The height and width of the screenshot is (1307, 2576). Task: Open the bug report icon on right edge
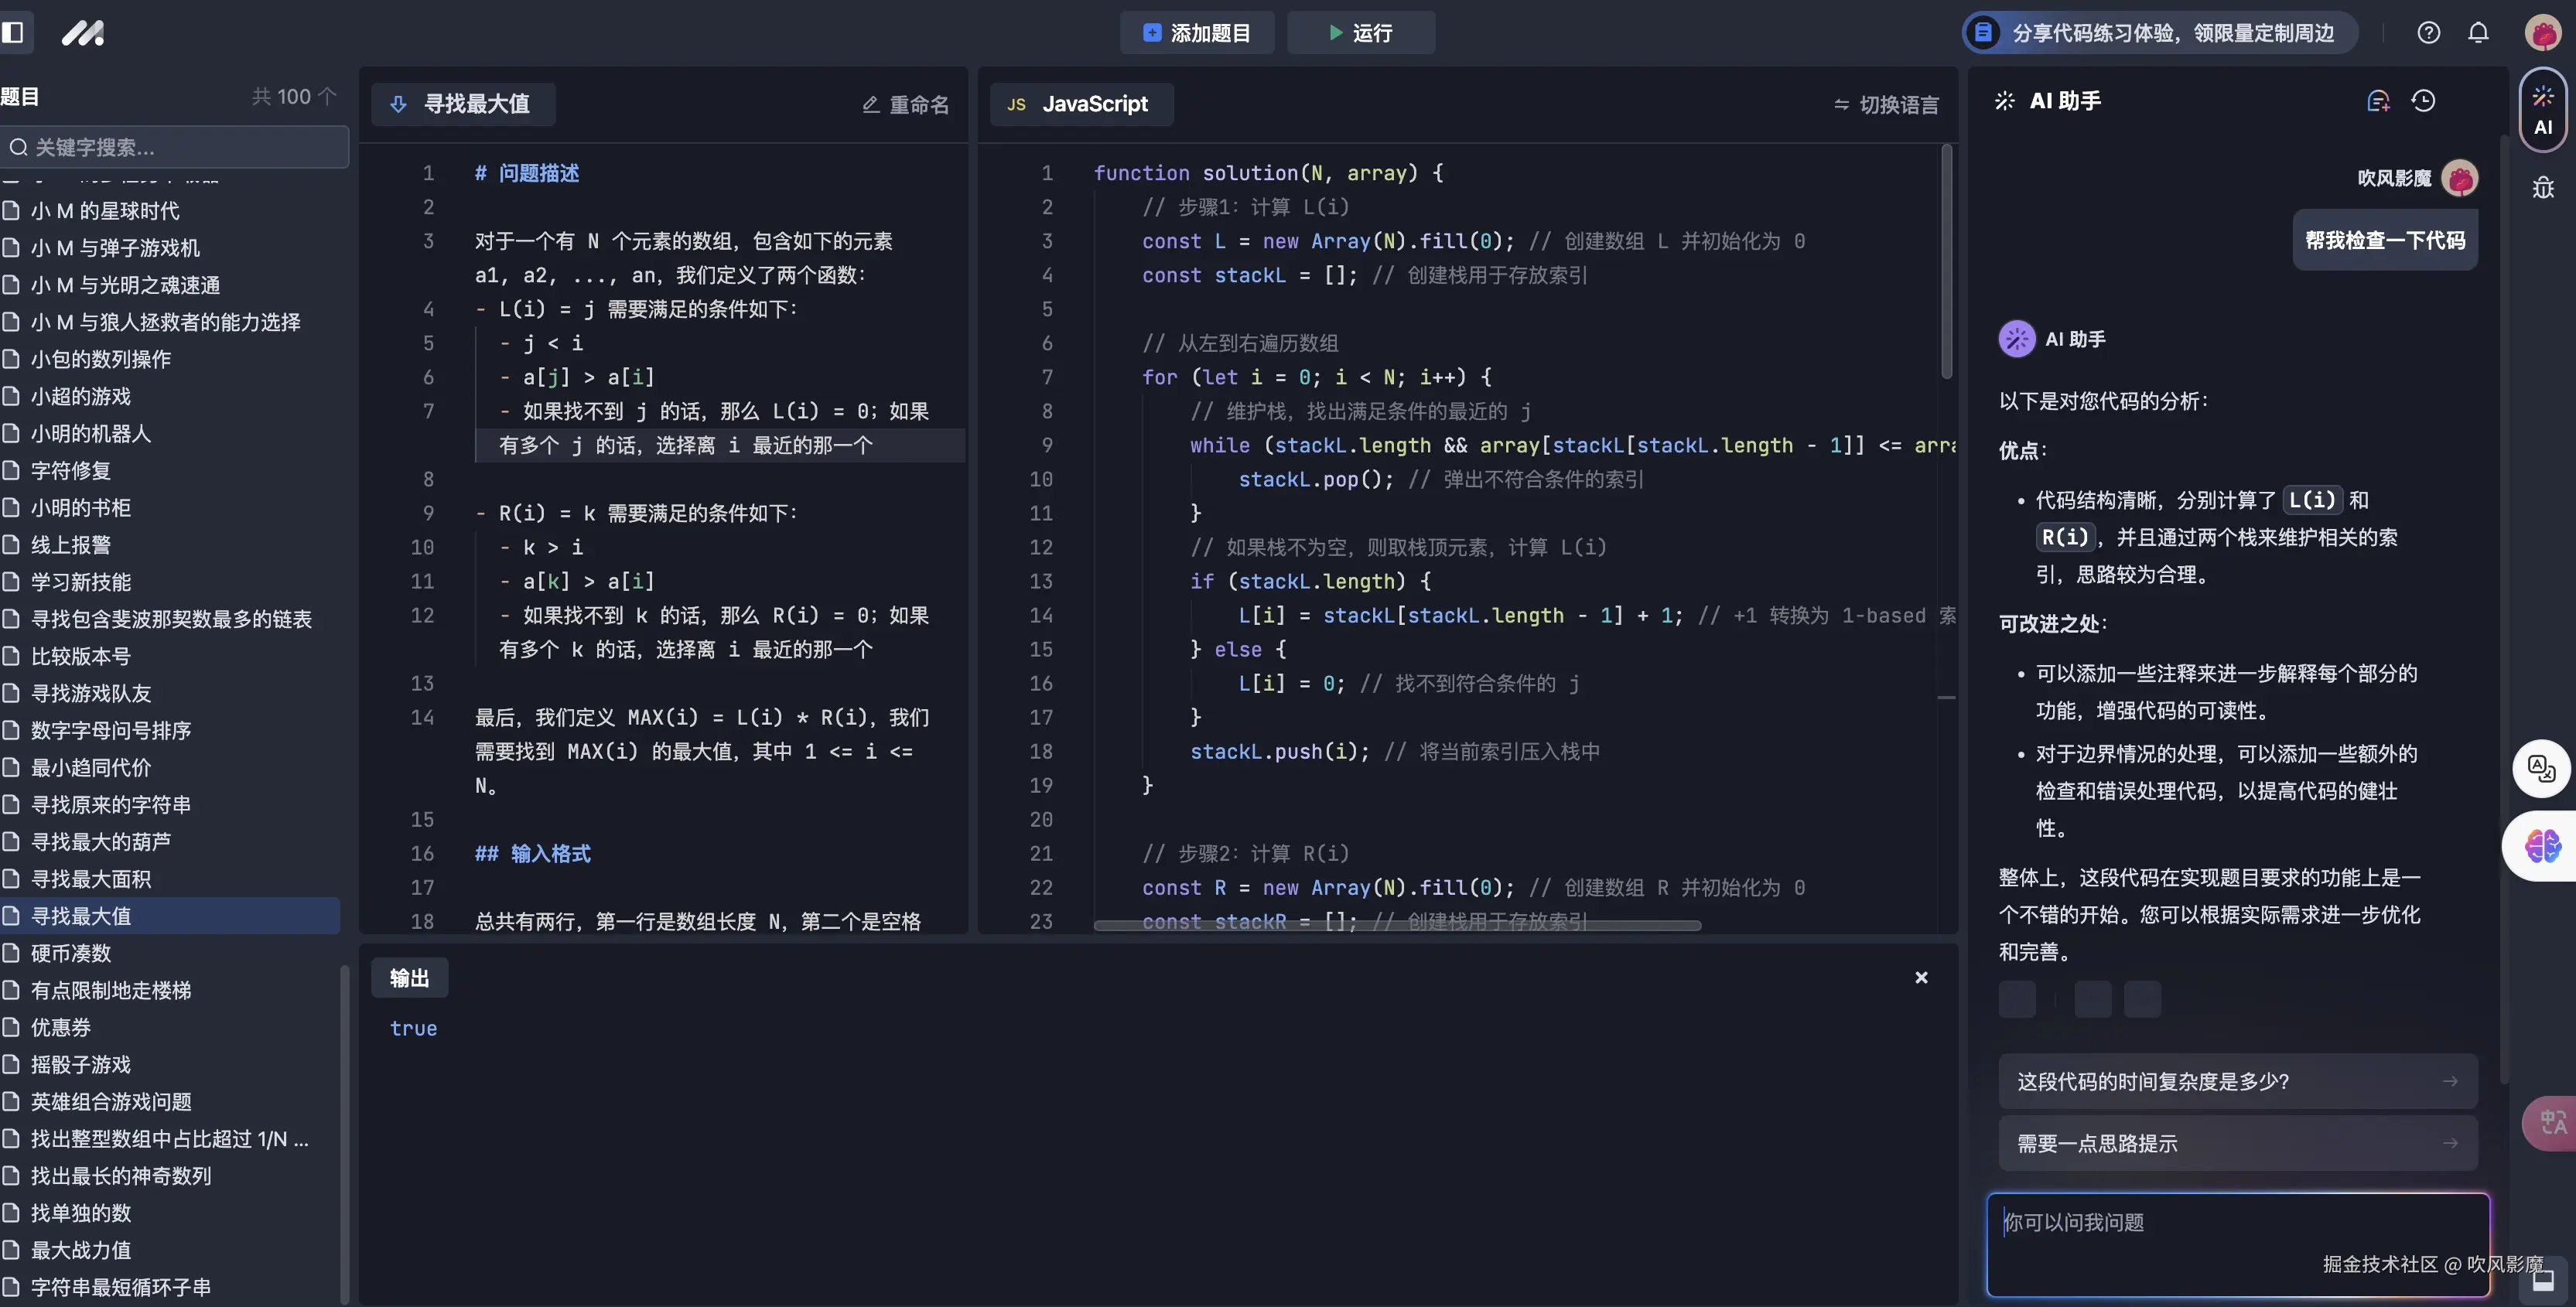[x=2543, y=187]
